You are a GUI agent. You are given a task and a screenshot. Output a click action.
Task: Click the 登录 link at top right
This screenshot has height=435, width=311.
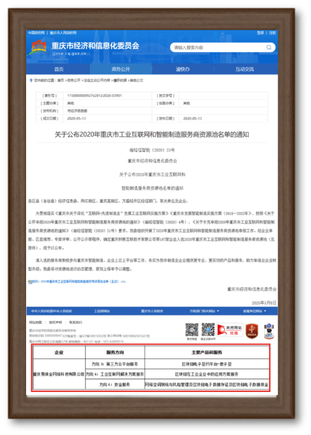[260, 33]
